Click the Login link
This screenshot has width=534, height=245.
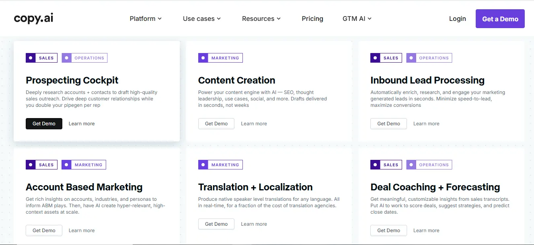pos(457,18)
